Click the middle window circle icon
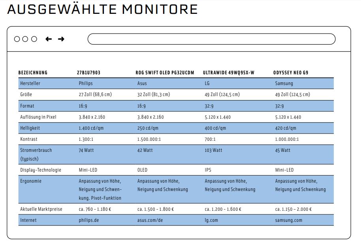The image size is (361, 244). pos(25,39)
